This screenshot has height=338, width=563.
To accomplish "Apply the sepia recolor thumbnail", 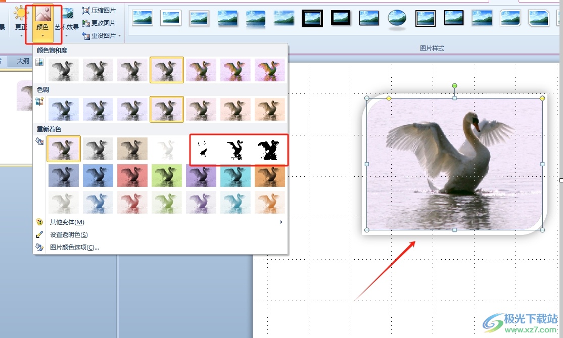I will point(132,149).
